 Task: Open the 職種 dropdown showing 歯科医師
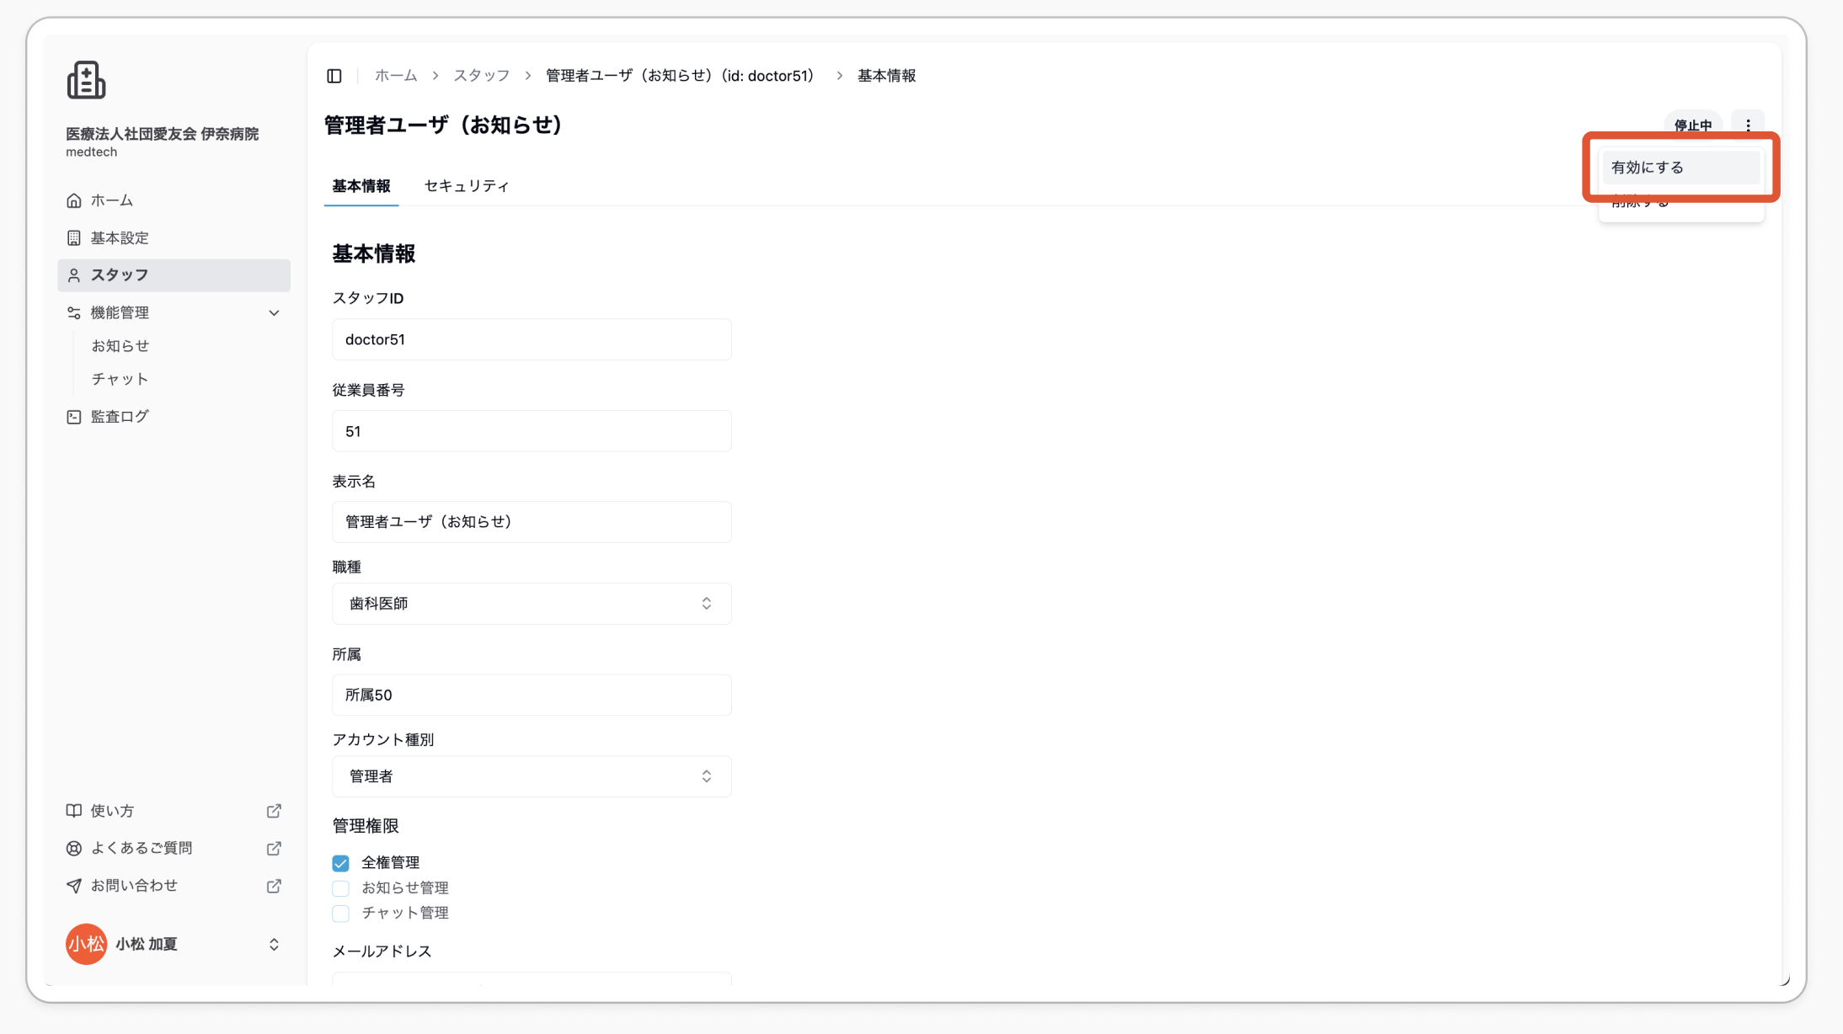point(532,604)
